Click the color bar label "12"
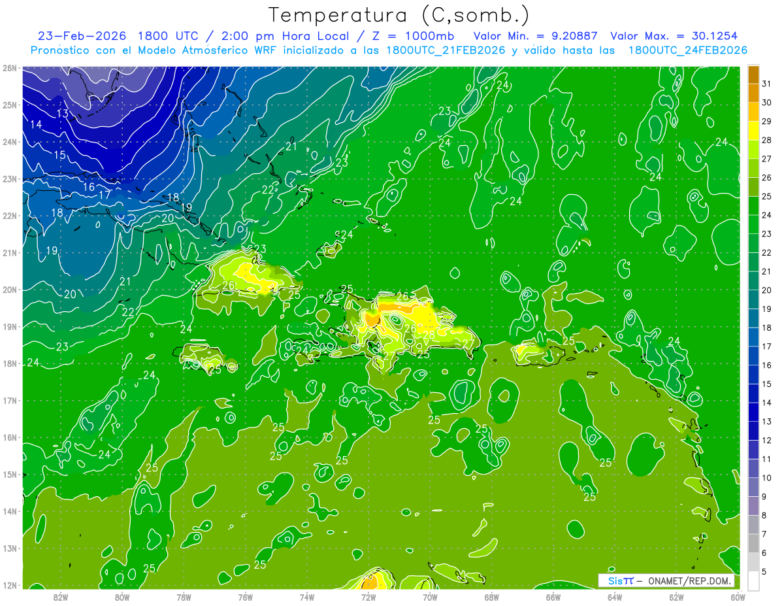784x606 pixels. 766,441
